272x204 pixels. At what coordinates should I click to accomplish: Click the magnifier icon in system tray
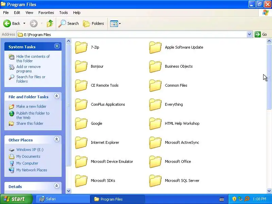click(x=247, y=199)
